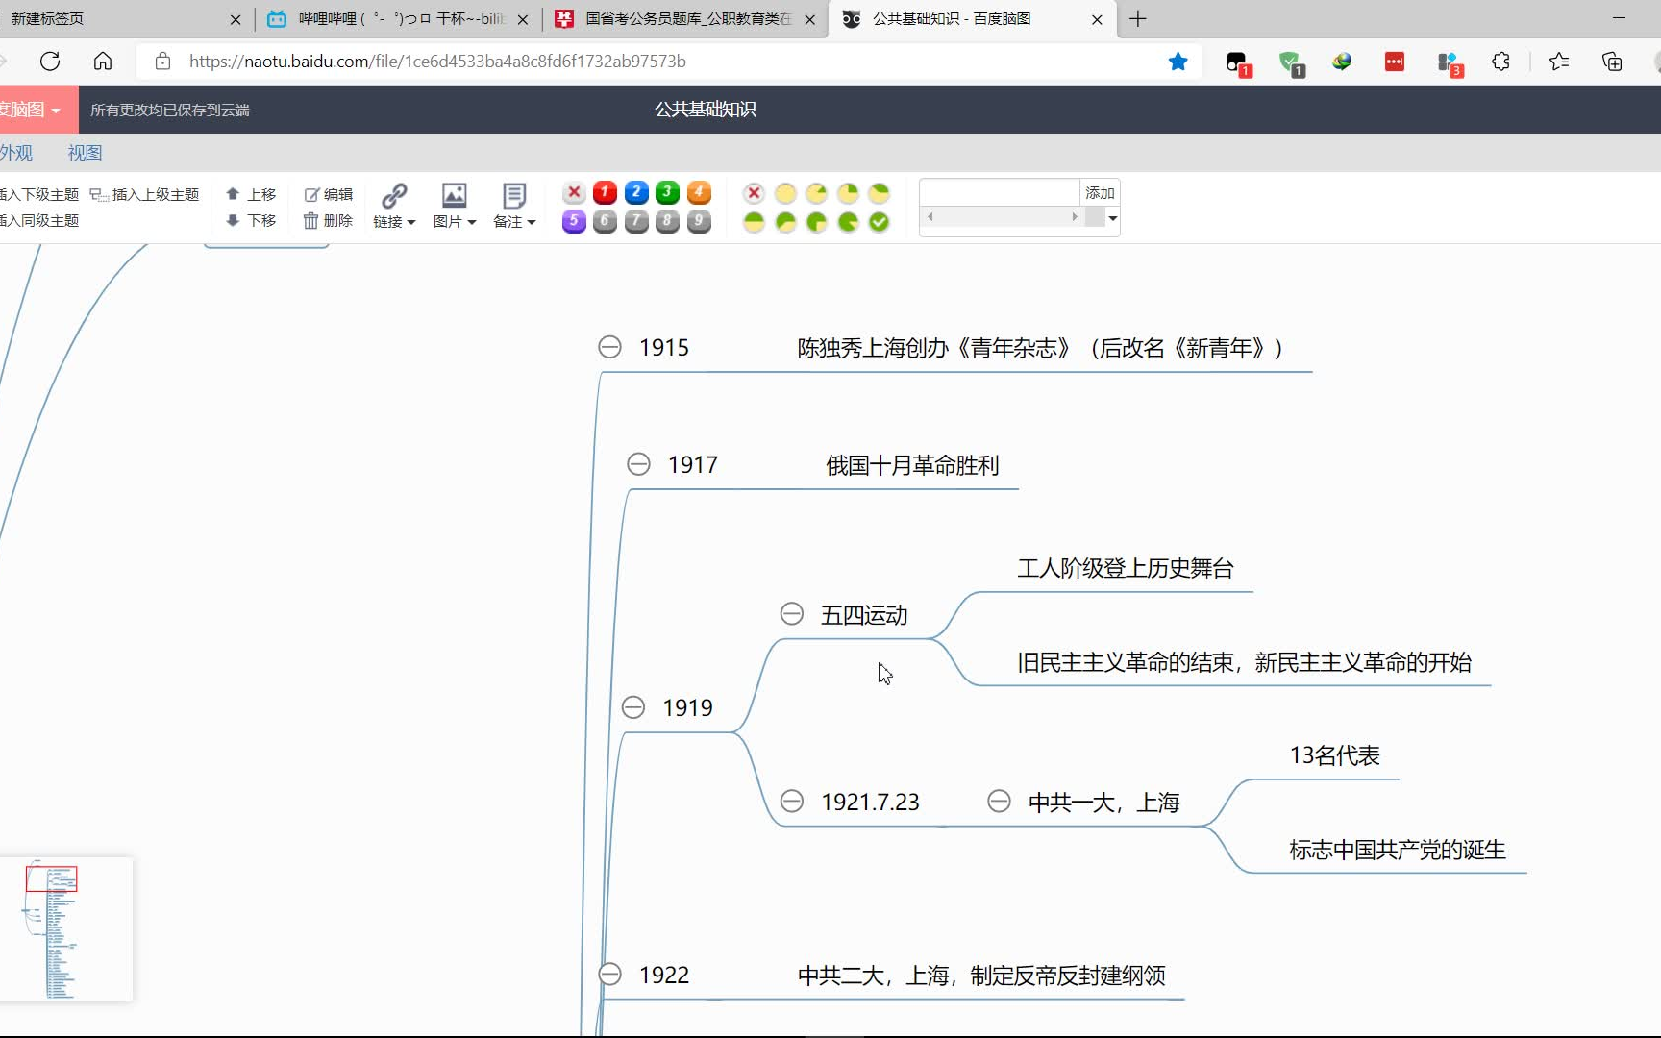The height and width of the screenshot is (1038, 1661).
Task: Set progress to one-quarter pie icon
Action: [848, 193]
